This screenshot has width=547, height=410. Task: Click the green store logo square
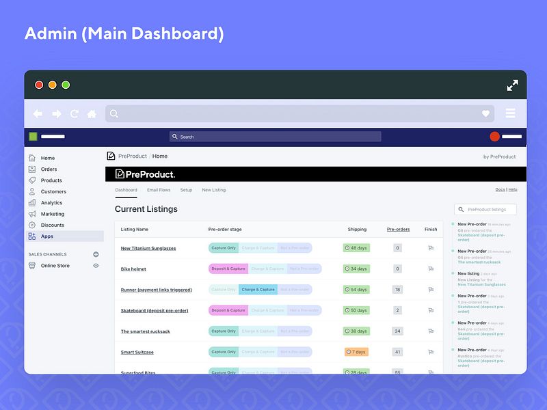pos(33,136)
